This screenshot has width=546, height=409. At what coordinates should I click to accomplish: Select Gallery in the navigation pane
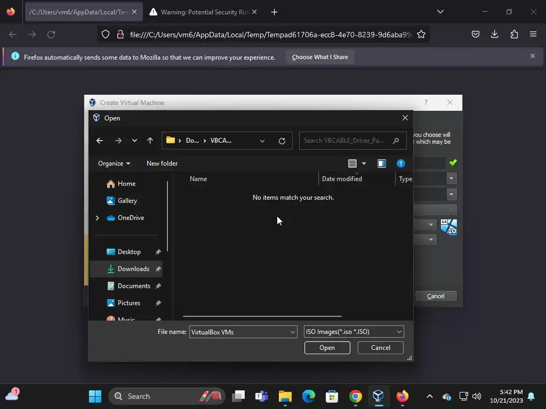[x=126, y=201]
